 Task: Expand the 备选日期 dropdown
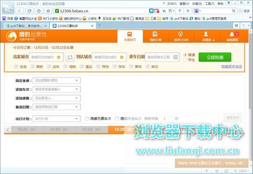pos(57,107)
